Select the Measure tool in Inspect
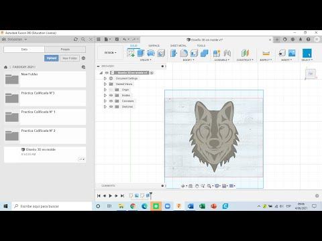The width and height of the screenshot is (322, 241). pyautogui.click(x=266, y=53)
